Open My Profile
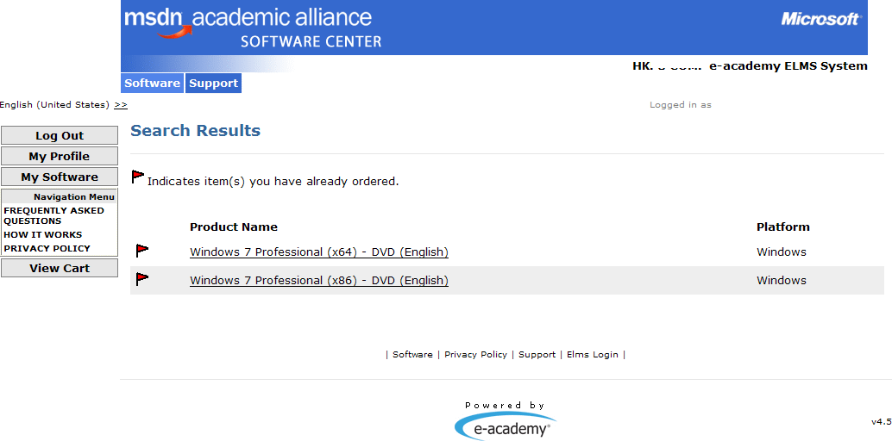This screenshot has width=892, height=441. point(60,156)
